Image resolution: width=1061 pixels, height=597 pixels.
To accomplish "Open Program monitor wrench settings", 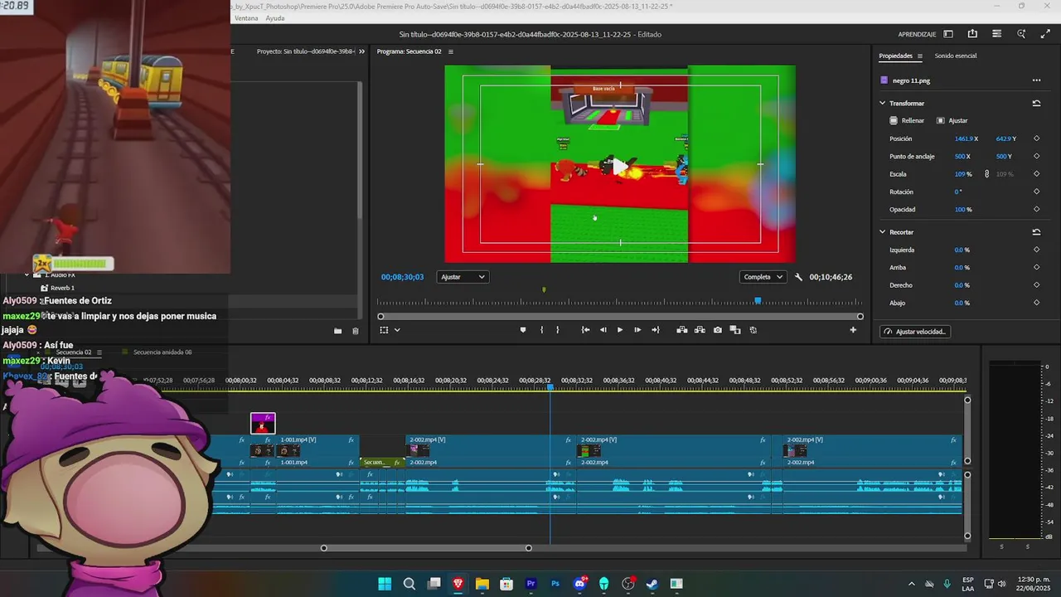I will (798, 277).
